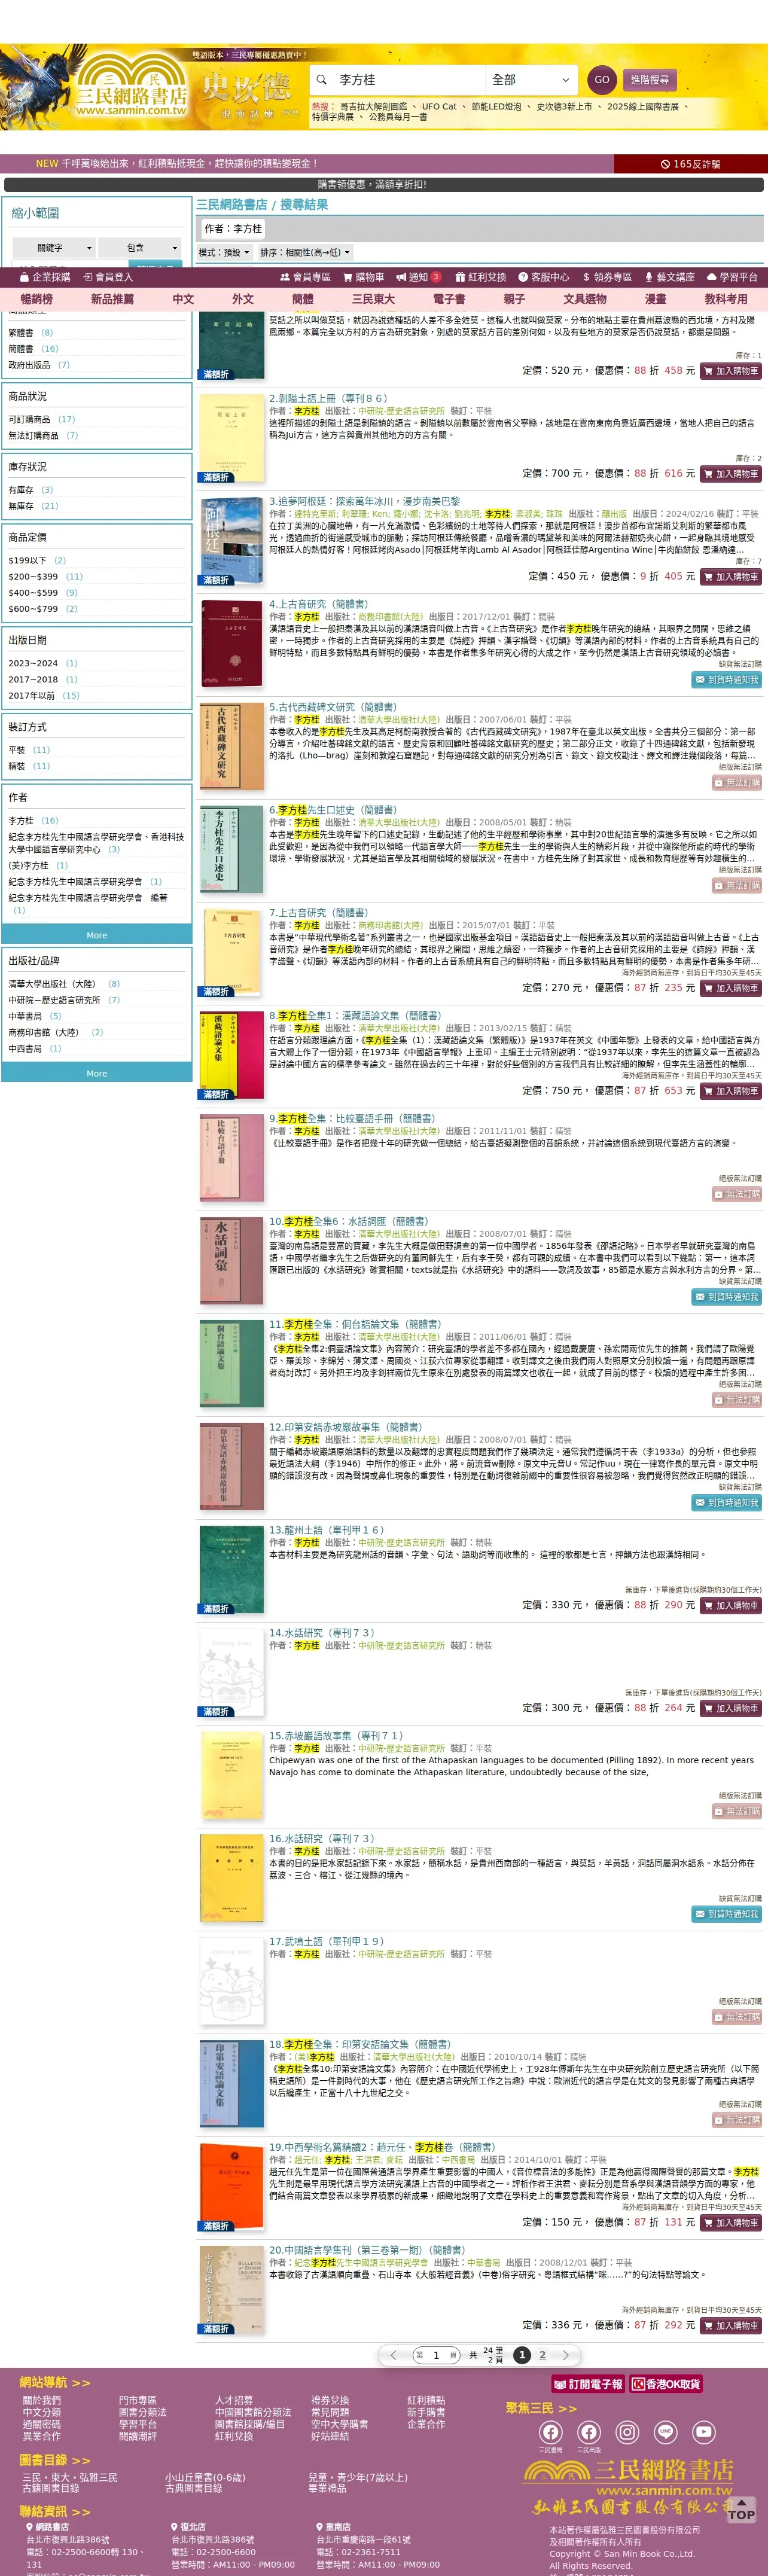This screenshot has height=2576, width=768.
Task: Click 會員登入 login icon link
Action: pyautogui.click(x=107, y=277)
